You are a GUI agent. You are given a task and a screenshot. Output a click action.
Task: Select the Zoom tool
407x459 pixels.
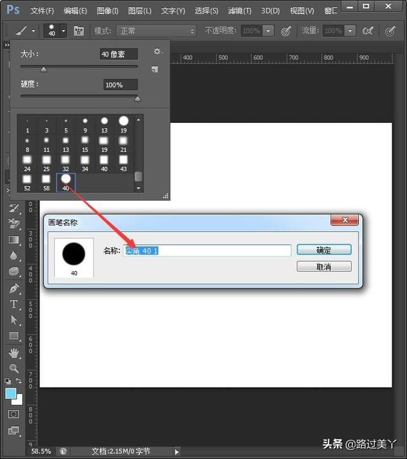coord(14,368)
